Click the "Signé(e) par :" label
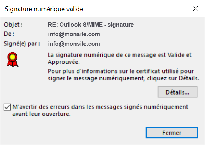 [22, 44]
